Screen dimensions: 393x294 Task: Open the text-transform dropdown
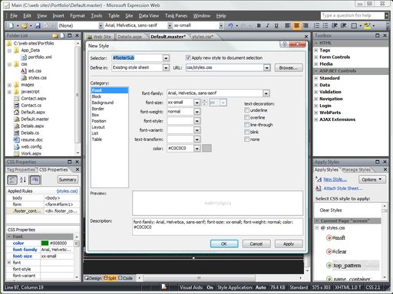196,139
